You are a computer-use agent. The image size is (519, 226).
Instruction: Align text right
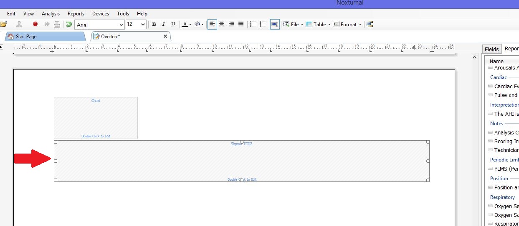231,24
